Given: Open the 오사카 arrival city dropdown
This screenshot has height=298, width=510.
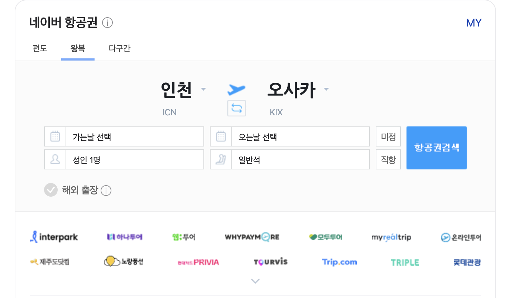Looking at the screenshot, I should (x=326, y=89).
